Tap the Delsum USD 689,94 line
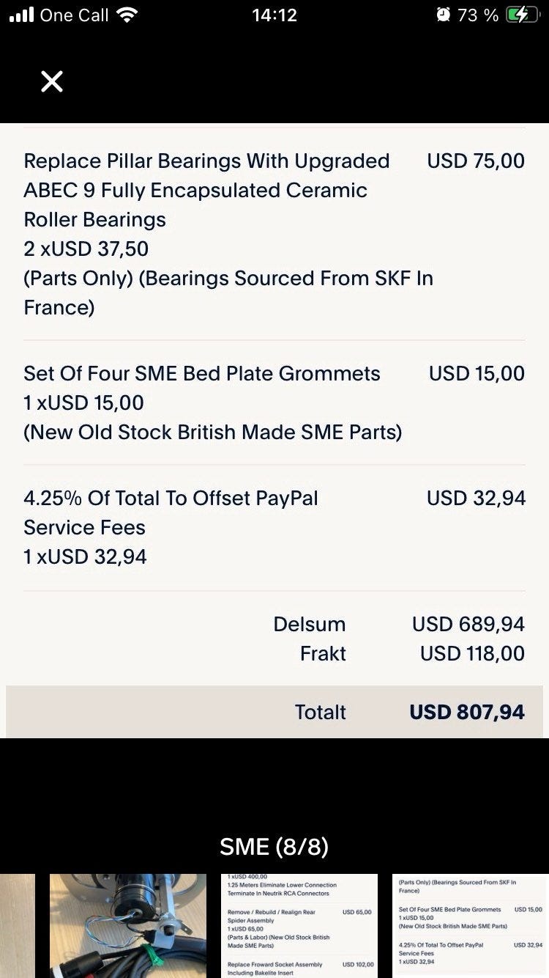The width and height of the screenshot is (549, 978). tap(399, 624)
